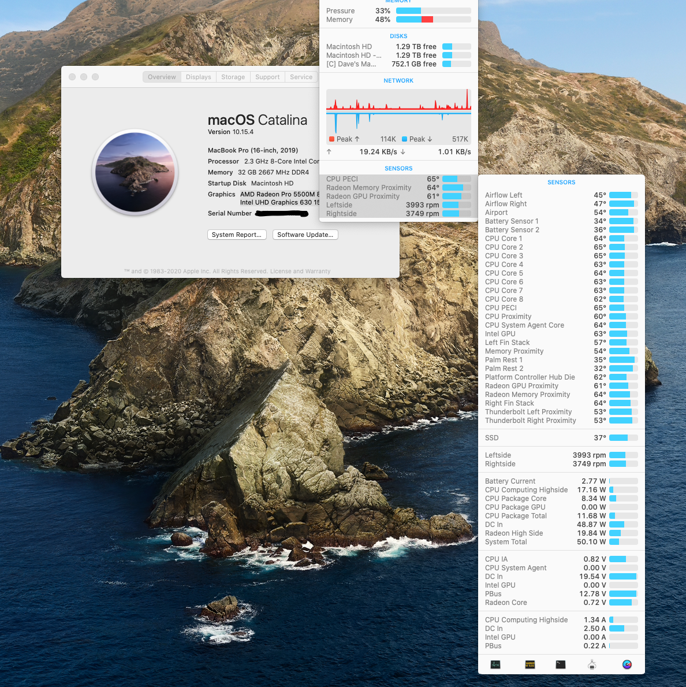The height and width of the screenshot is (687, 686).
Task: Click the PBus 12.78 V row
Action: tap(561, 593)
